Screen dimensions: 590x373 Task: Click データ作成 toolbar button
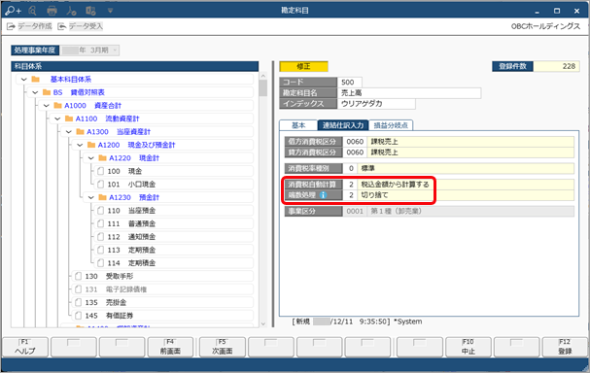[x=29, y=26]
